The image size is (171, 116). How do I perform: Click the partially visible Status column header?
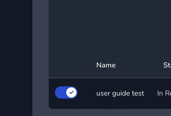point(167,65)
